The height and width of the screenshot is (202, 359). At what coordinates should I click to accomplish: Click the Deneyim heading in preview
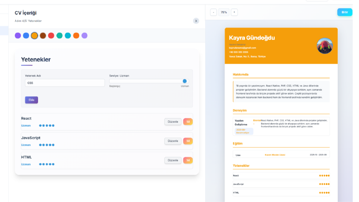240,110
